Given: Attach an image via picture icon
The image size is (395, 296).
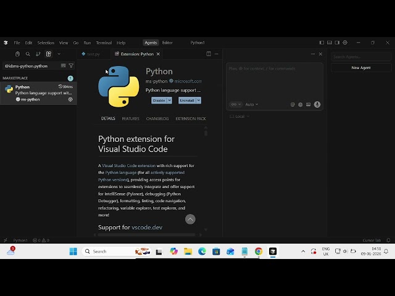Looking at the screenshot, I should click(309, 104).
